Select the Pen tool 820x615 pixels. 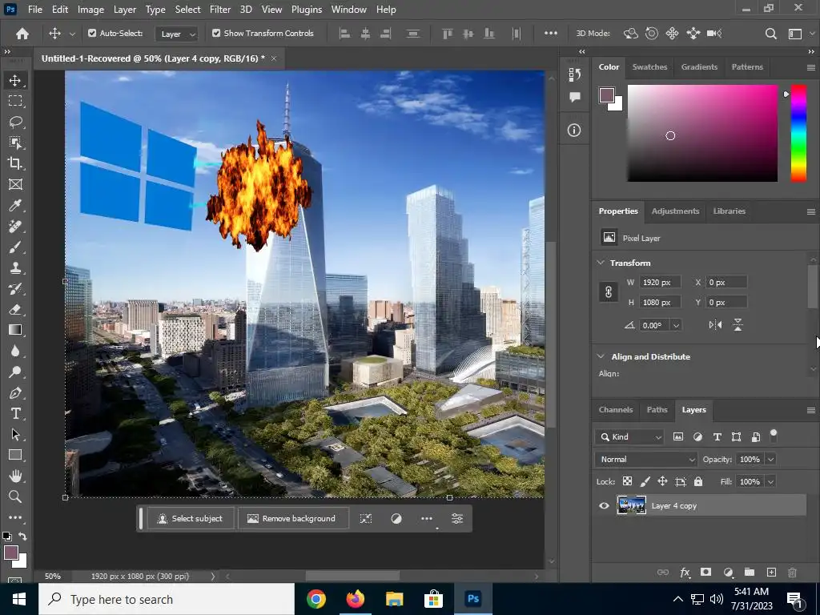[15, 392]
